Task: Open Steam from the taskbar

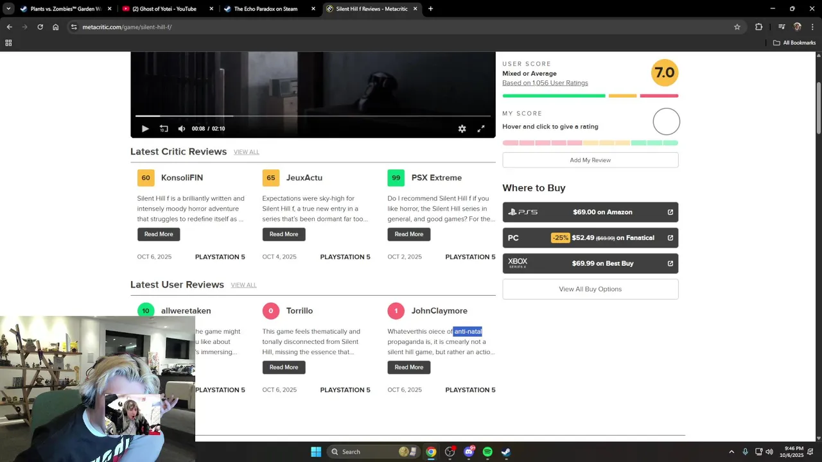Action: 506,452
